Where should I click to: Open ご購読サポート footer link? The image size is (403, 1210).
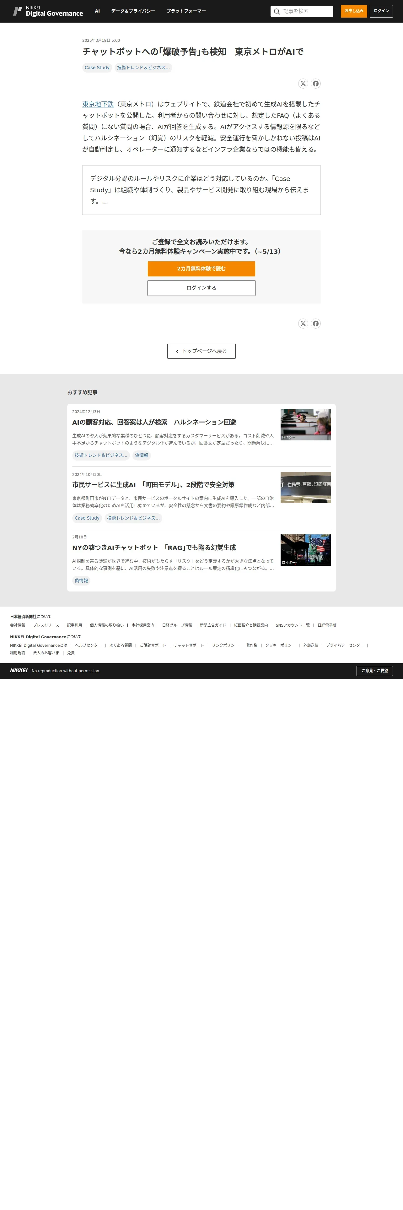tap(153, 646)
